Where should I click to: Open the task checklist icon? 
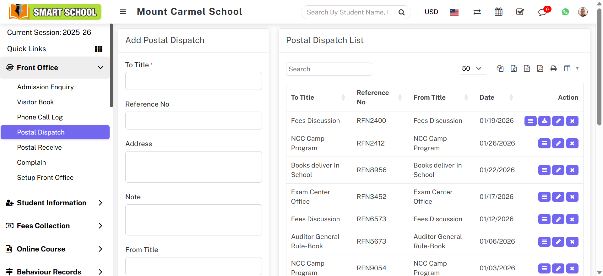coord(520,12)
